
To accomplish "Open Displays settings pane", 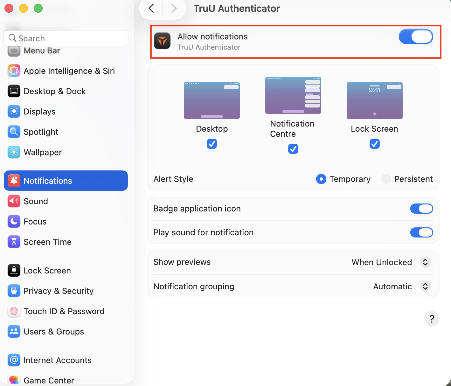I will click(x=66, y=112).
